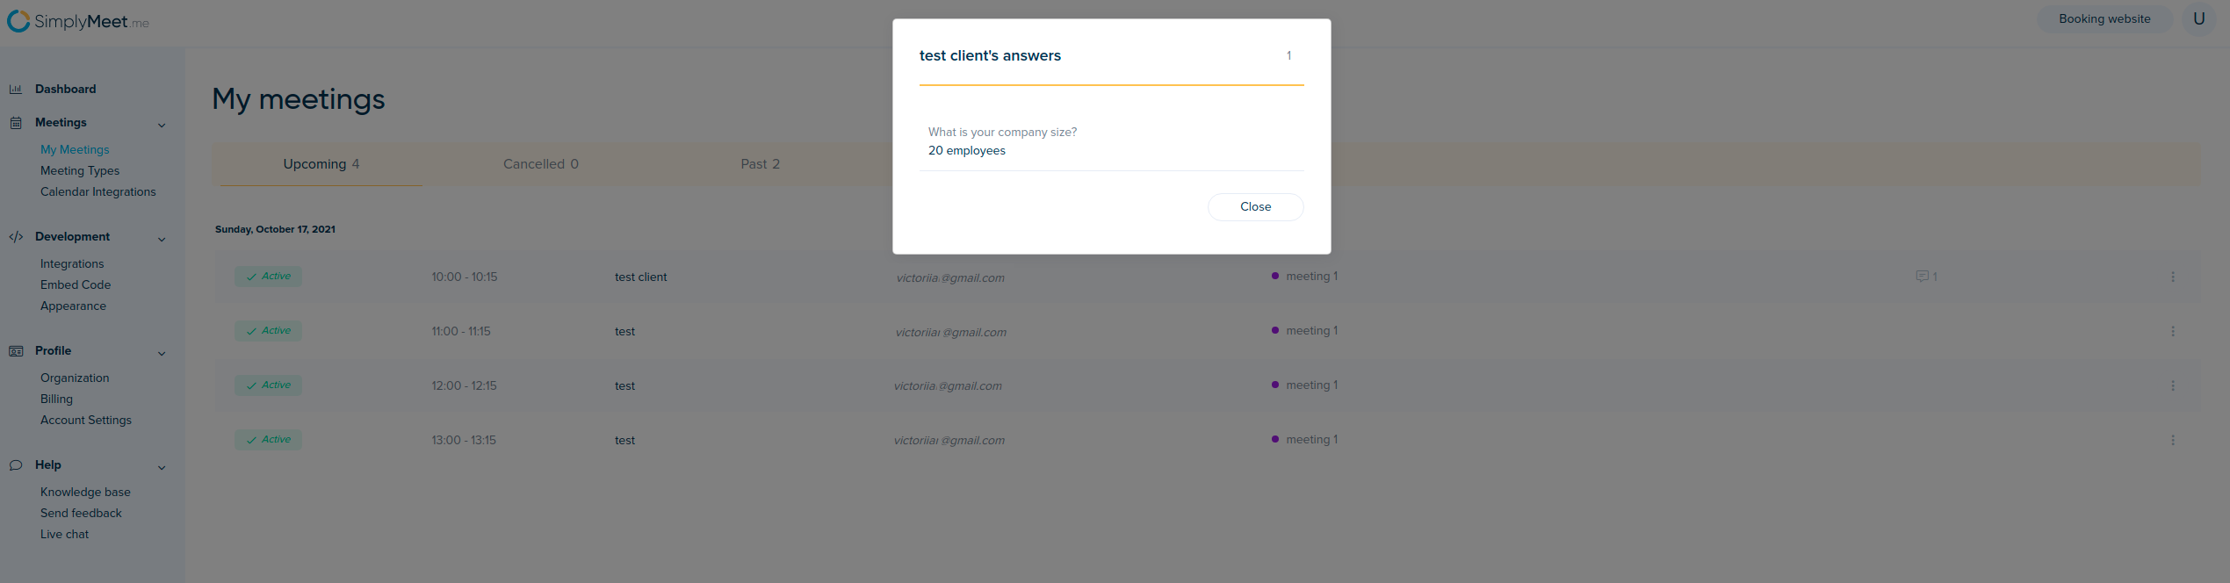Viewport: 2230px width, 583px height.
Task: Close the client's answers dialog
Action: (x=1254, y=207)
